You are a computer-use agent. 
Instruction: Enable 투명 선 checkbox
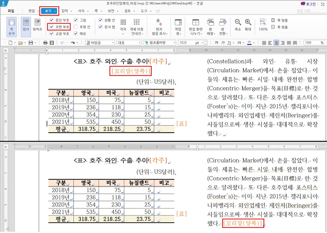point(76,27)
